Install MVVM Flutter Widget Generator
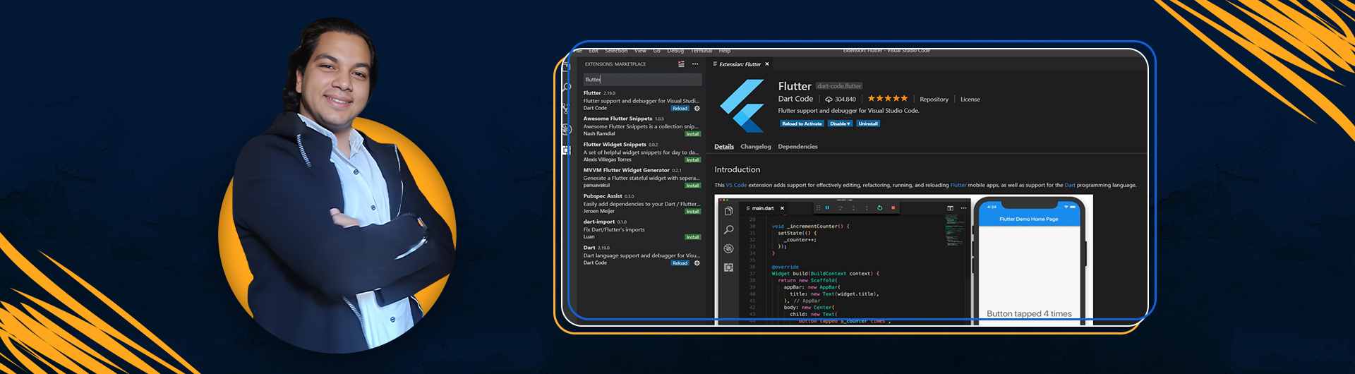Viewport: 1355px width, 374px height. click(x=693, y=186)
